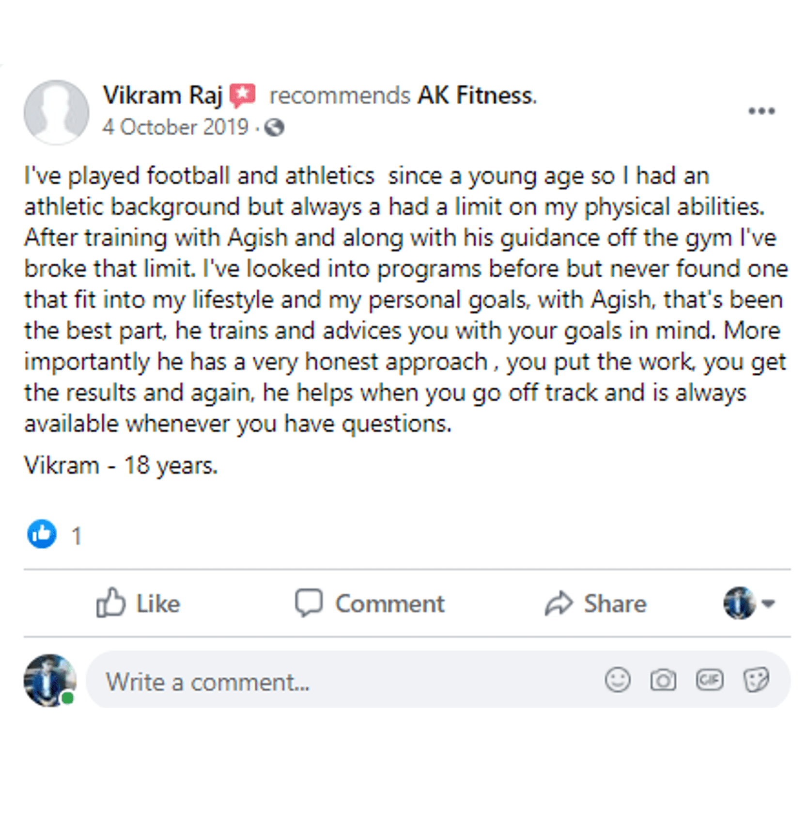The image size is (807, 824).
Task: Click the Comment button
Action: pos(370,603)
